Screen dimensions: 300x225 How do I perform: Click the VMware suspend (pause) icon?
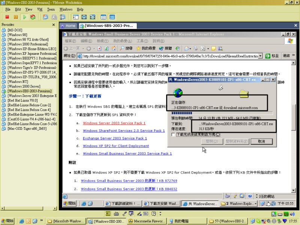[16, 17]
